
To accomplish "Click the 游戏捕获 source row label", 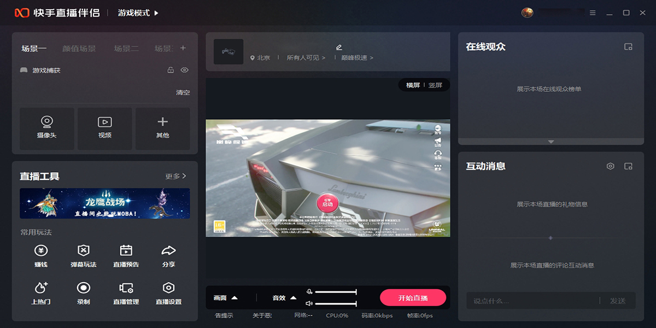I will click(46, 70).
